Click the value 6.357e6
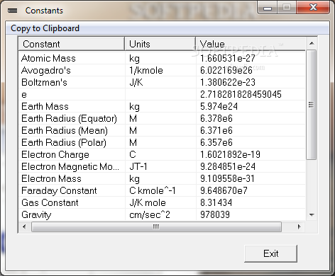The width and height of the screenshot is (335, 276). click(216, 142)
